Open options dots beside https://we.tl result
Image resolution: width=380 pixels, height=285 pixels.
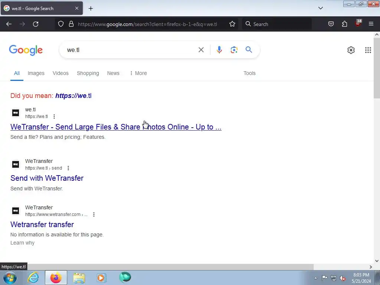pyautogui.click(x=54, y=117)
